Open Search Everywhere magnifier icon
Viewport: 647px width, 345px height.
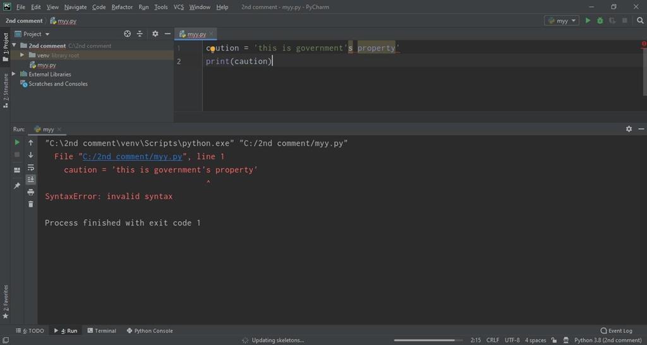coord(640,20)
